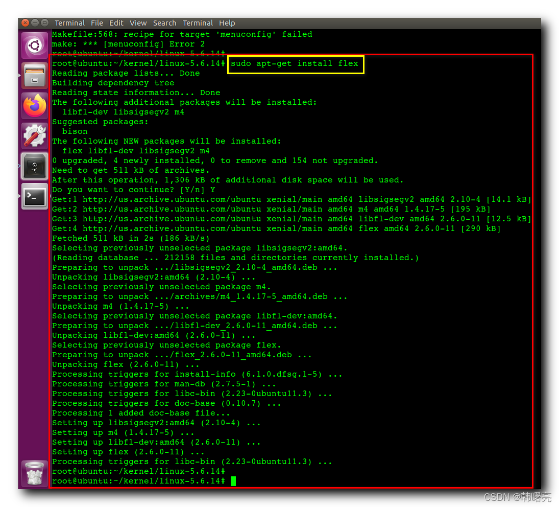Close the terminal window with red button
The width and height of the screenshot is (559, 507).
pyautogui.click(x=26, y=23)
